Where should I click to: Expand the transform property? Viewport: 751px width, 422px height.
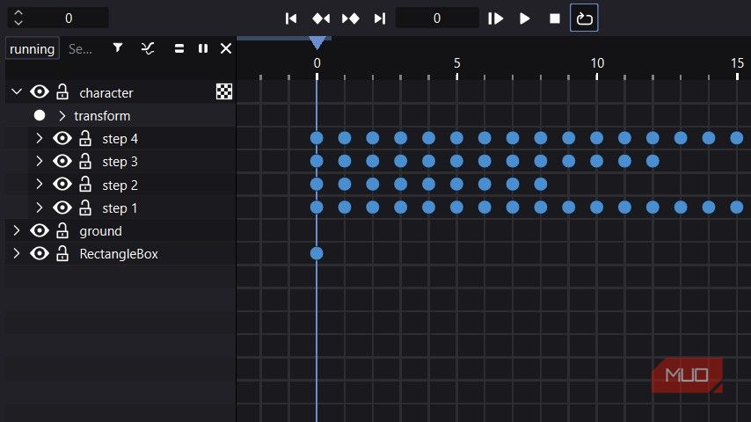pyautogui.click(x=62, y=115)
